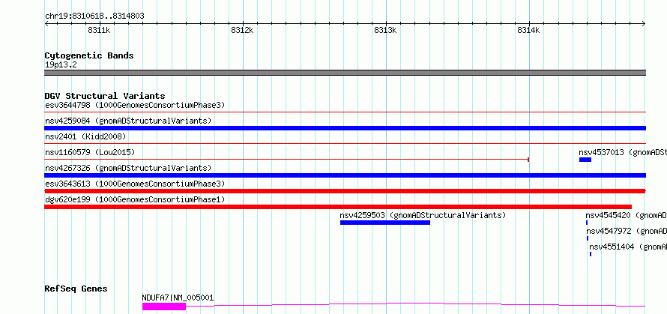The width and height of the screenshot is (667, 314).
Task: Open the DGV Structural Variants track title
Action: tap(105, 96)
